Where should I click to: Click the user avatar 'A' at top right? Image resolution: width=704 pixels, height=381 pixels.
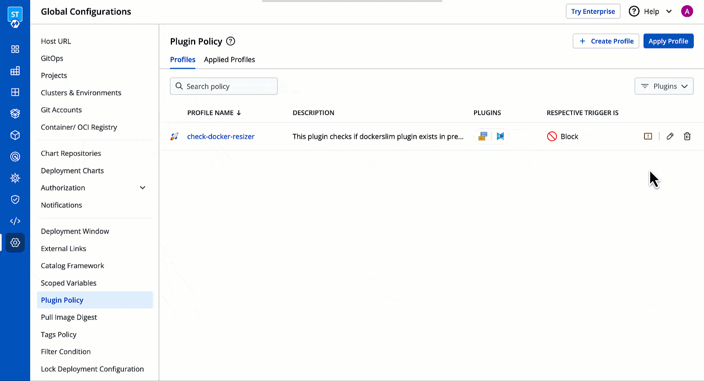pos(687,11)
